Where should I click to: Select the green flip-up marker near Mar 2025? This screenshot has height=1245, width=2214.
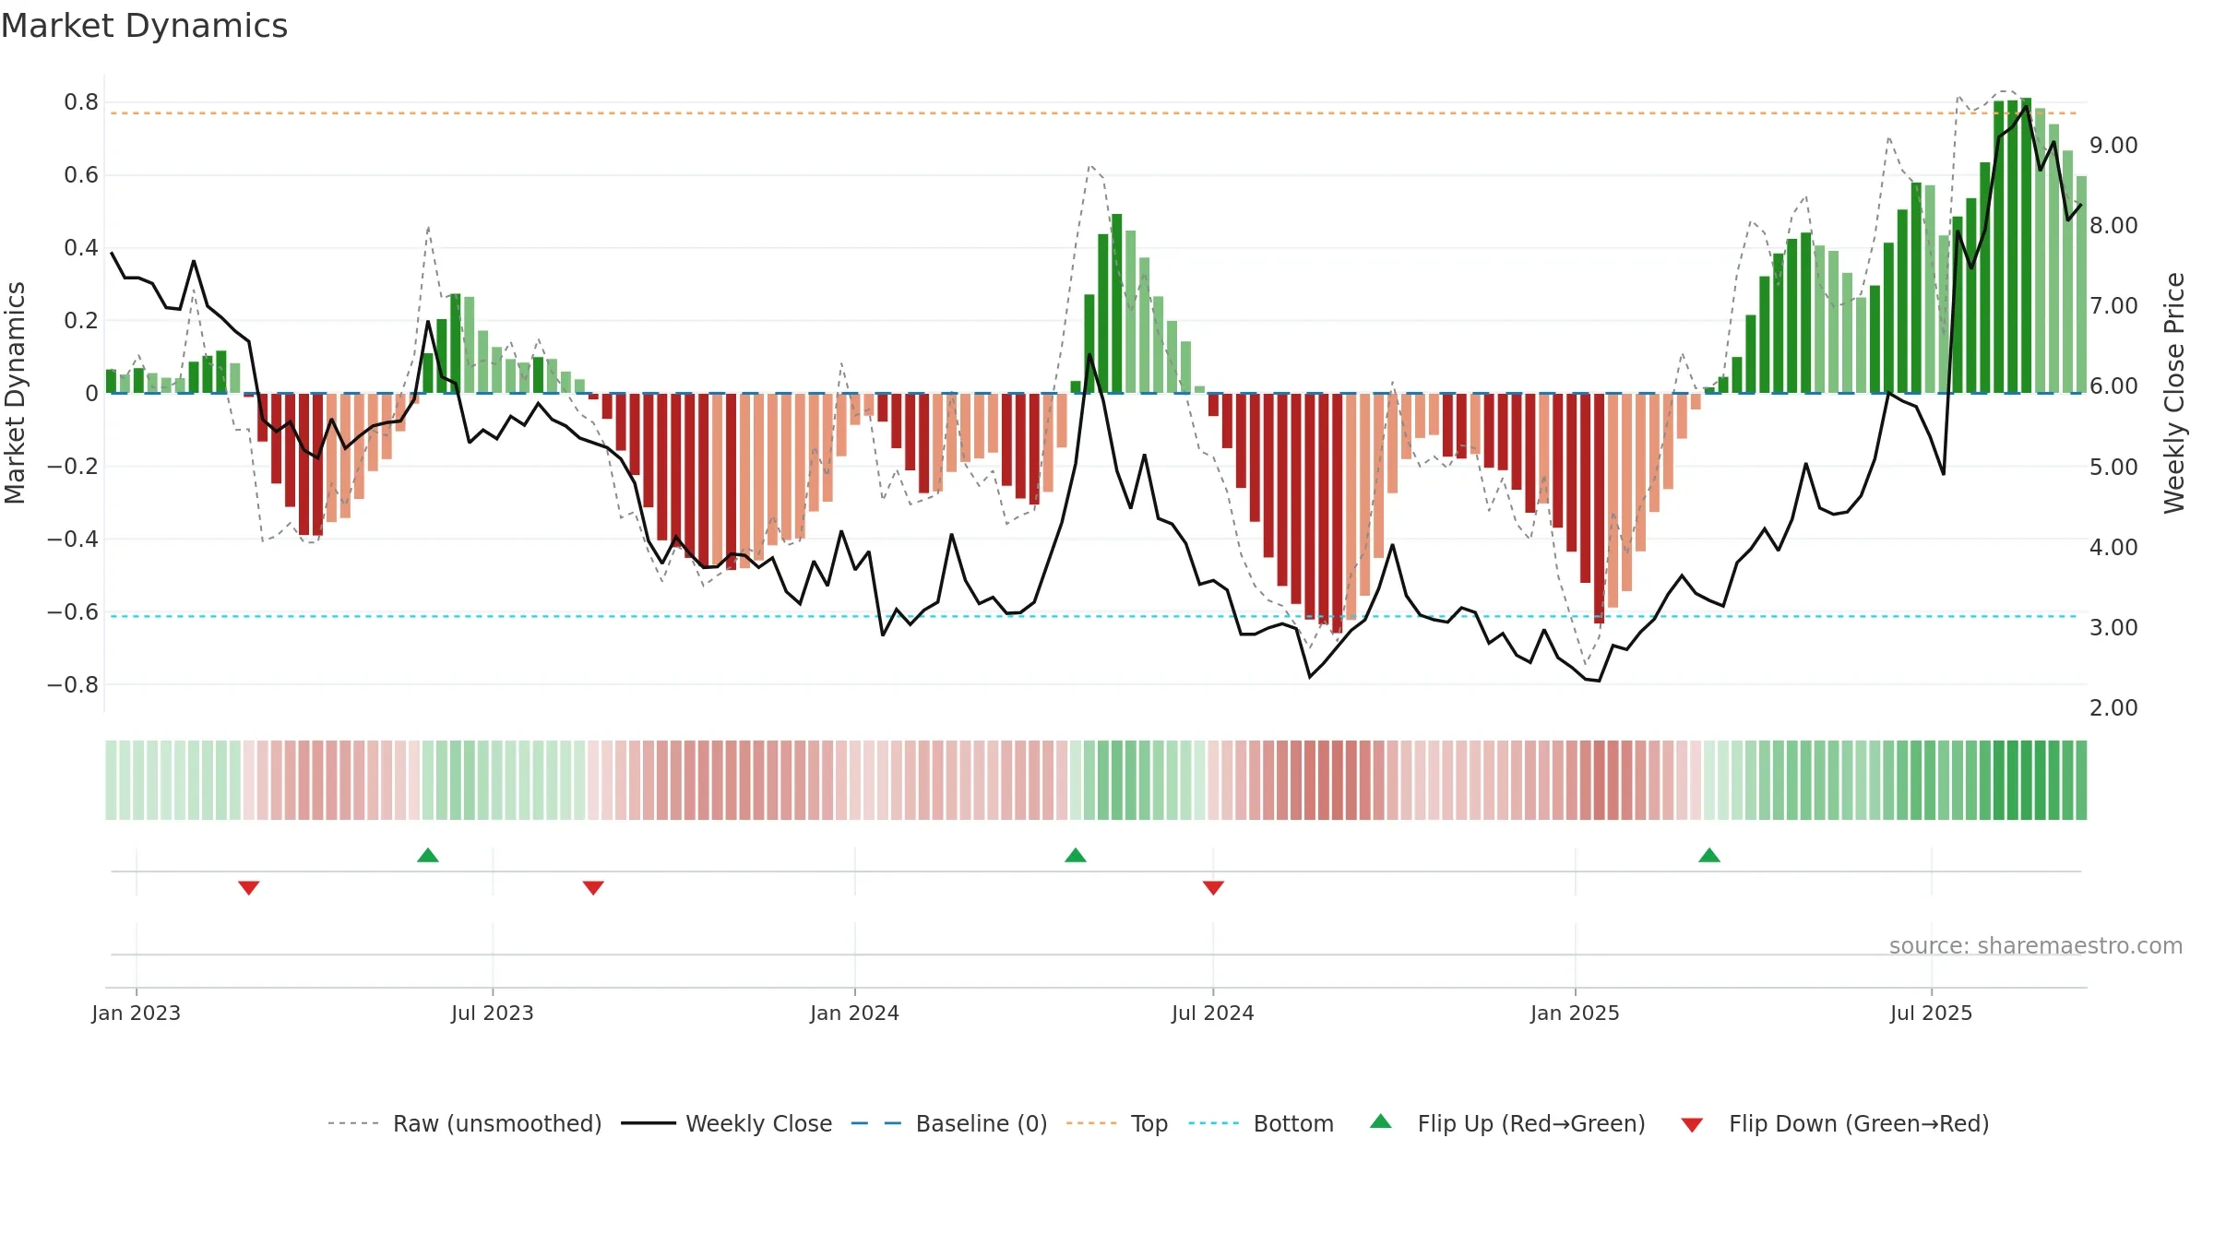coord(1709,855)
